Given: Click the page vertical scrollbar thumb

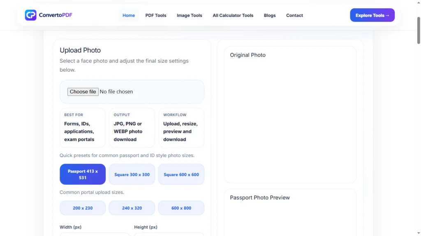Looking at the screenshot, I should (x=419, y=30).
